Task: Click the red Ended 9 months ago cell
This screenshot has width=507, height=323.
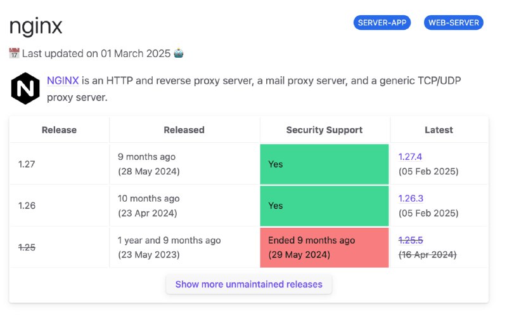Action: [324, 247]
